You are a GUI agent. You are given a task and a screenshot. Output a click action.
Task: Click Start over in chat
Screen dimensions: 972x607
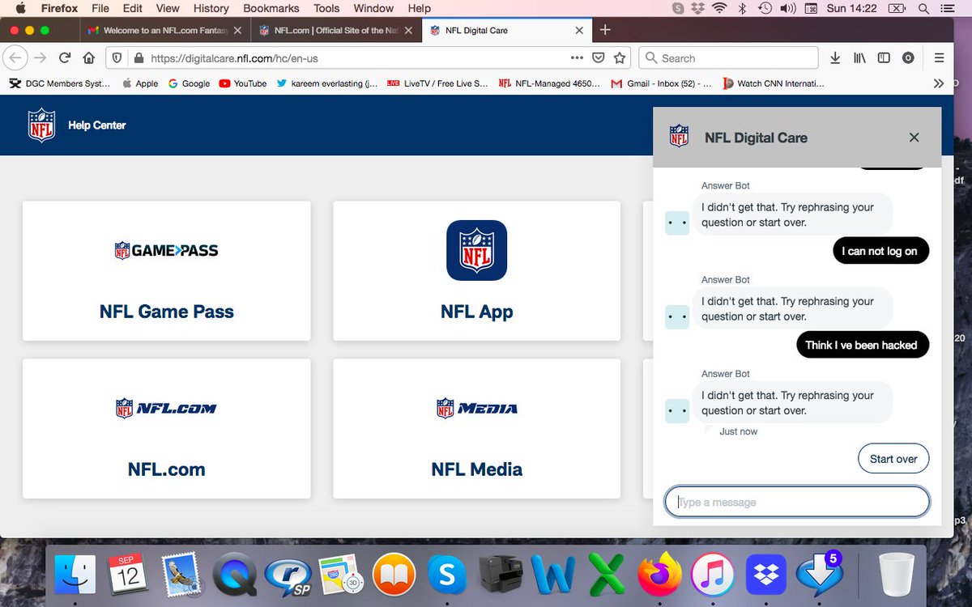point(893,459)
